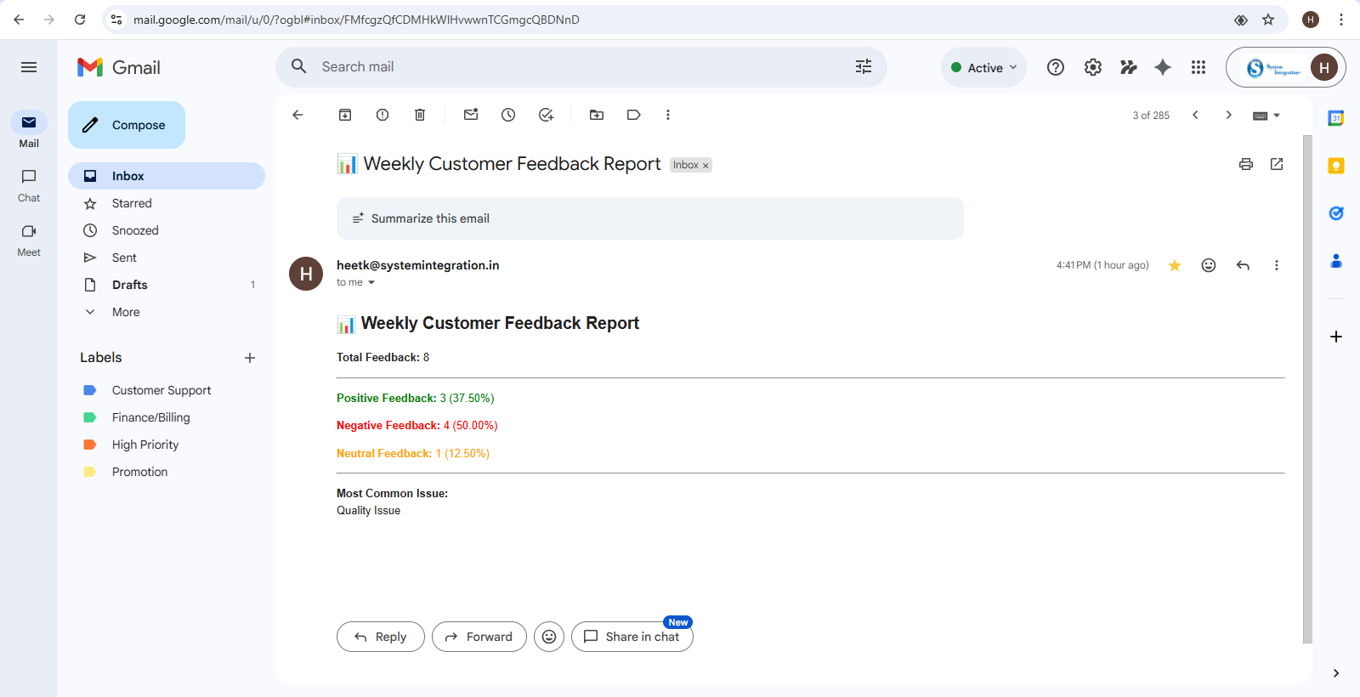The height and width of the screenshot is (697, 1360).
Task: Open email in new window
Action: [x=1277, y=164]
